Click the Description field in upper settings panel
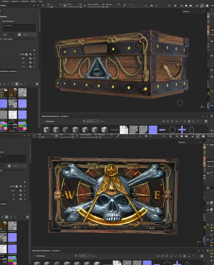The image size is (214, 265). 19,27
